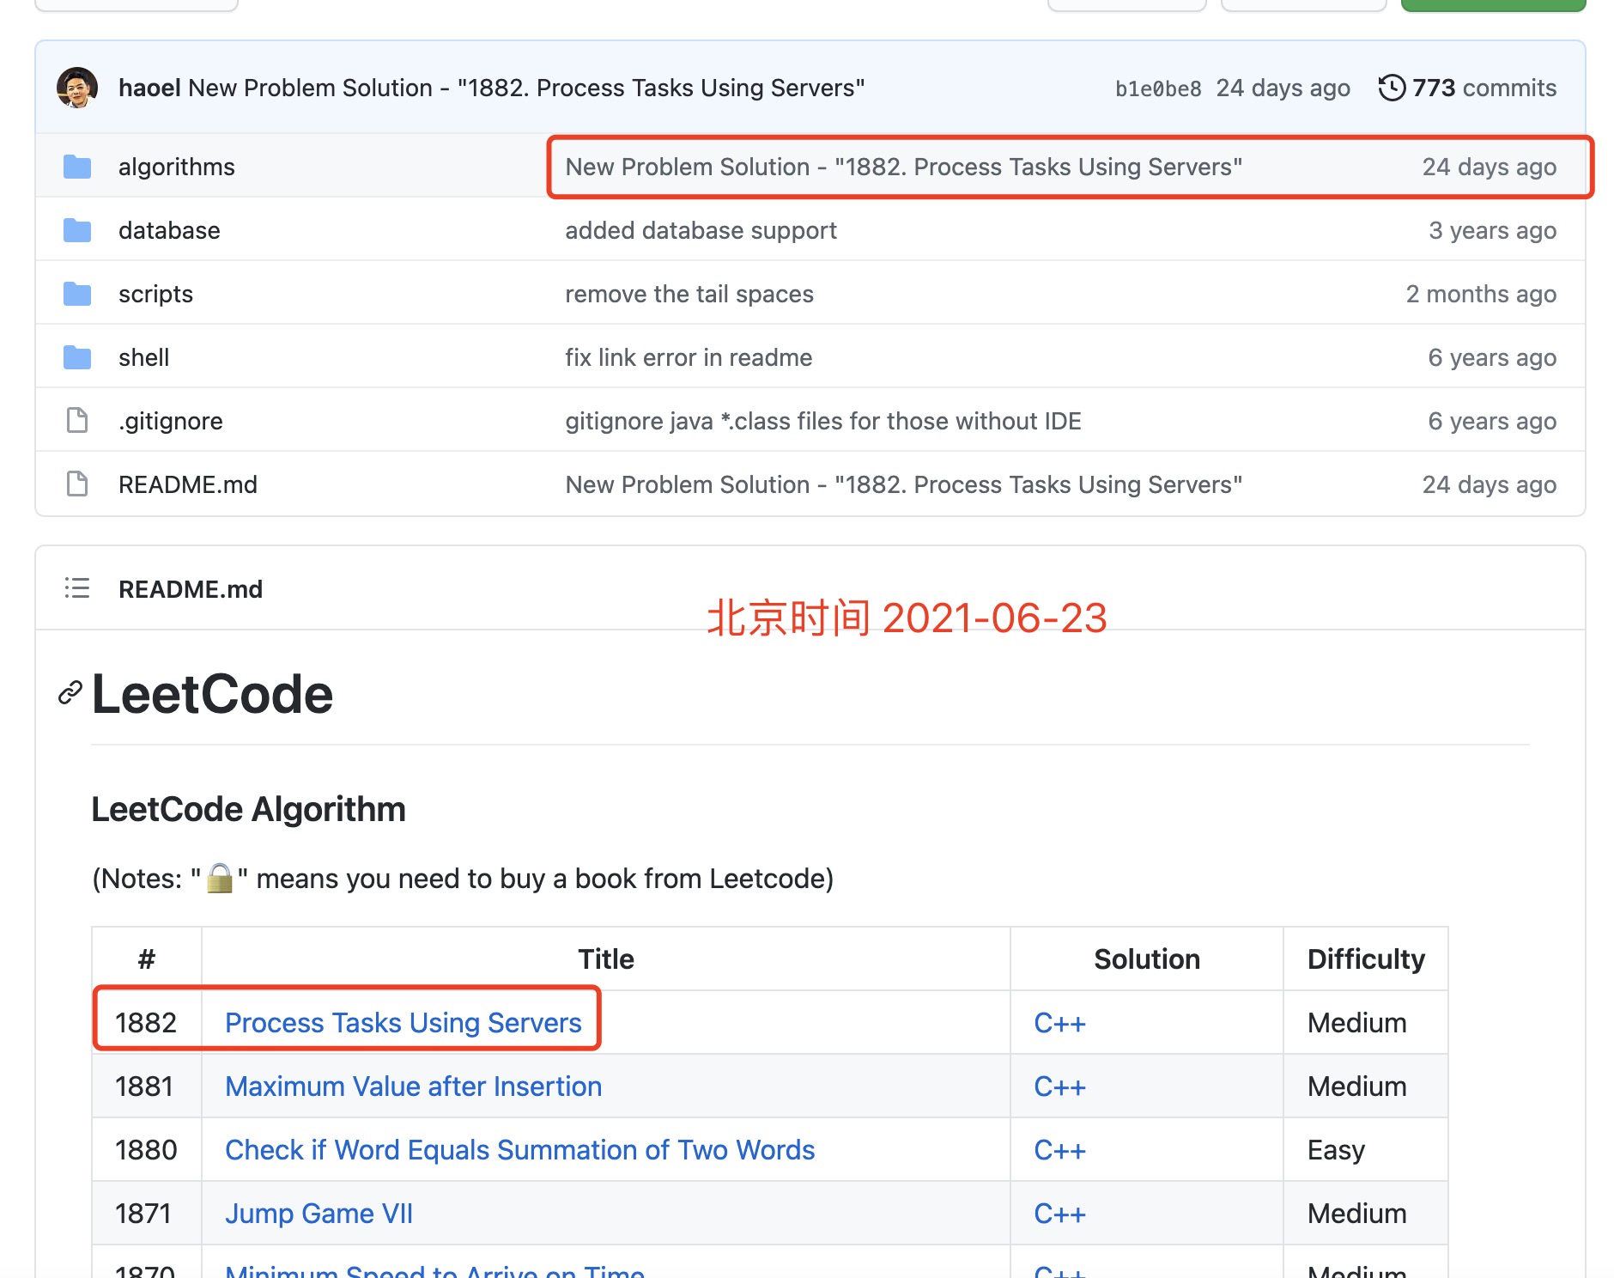Screen dimensions: 1614x1278
Task: Click "24 days ago" on README.md row
Action: 1490,484
